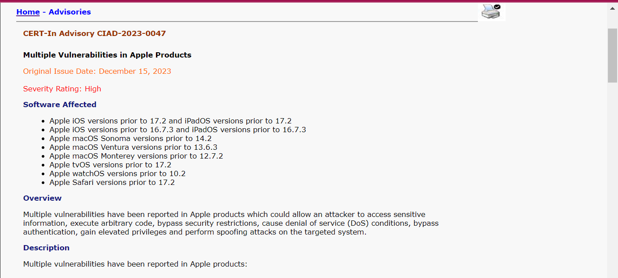Click the Original Issue Date line

coord(97,71)
